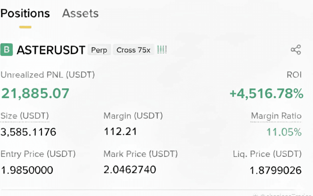Click the position size value 3,585.1176
313x196 pixels.
point(28,132)
